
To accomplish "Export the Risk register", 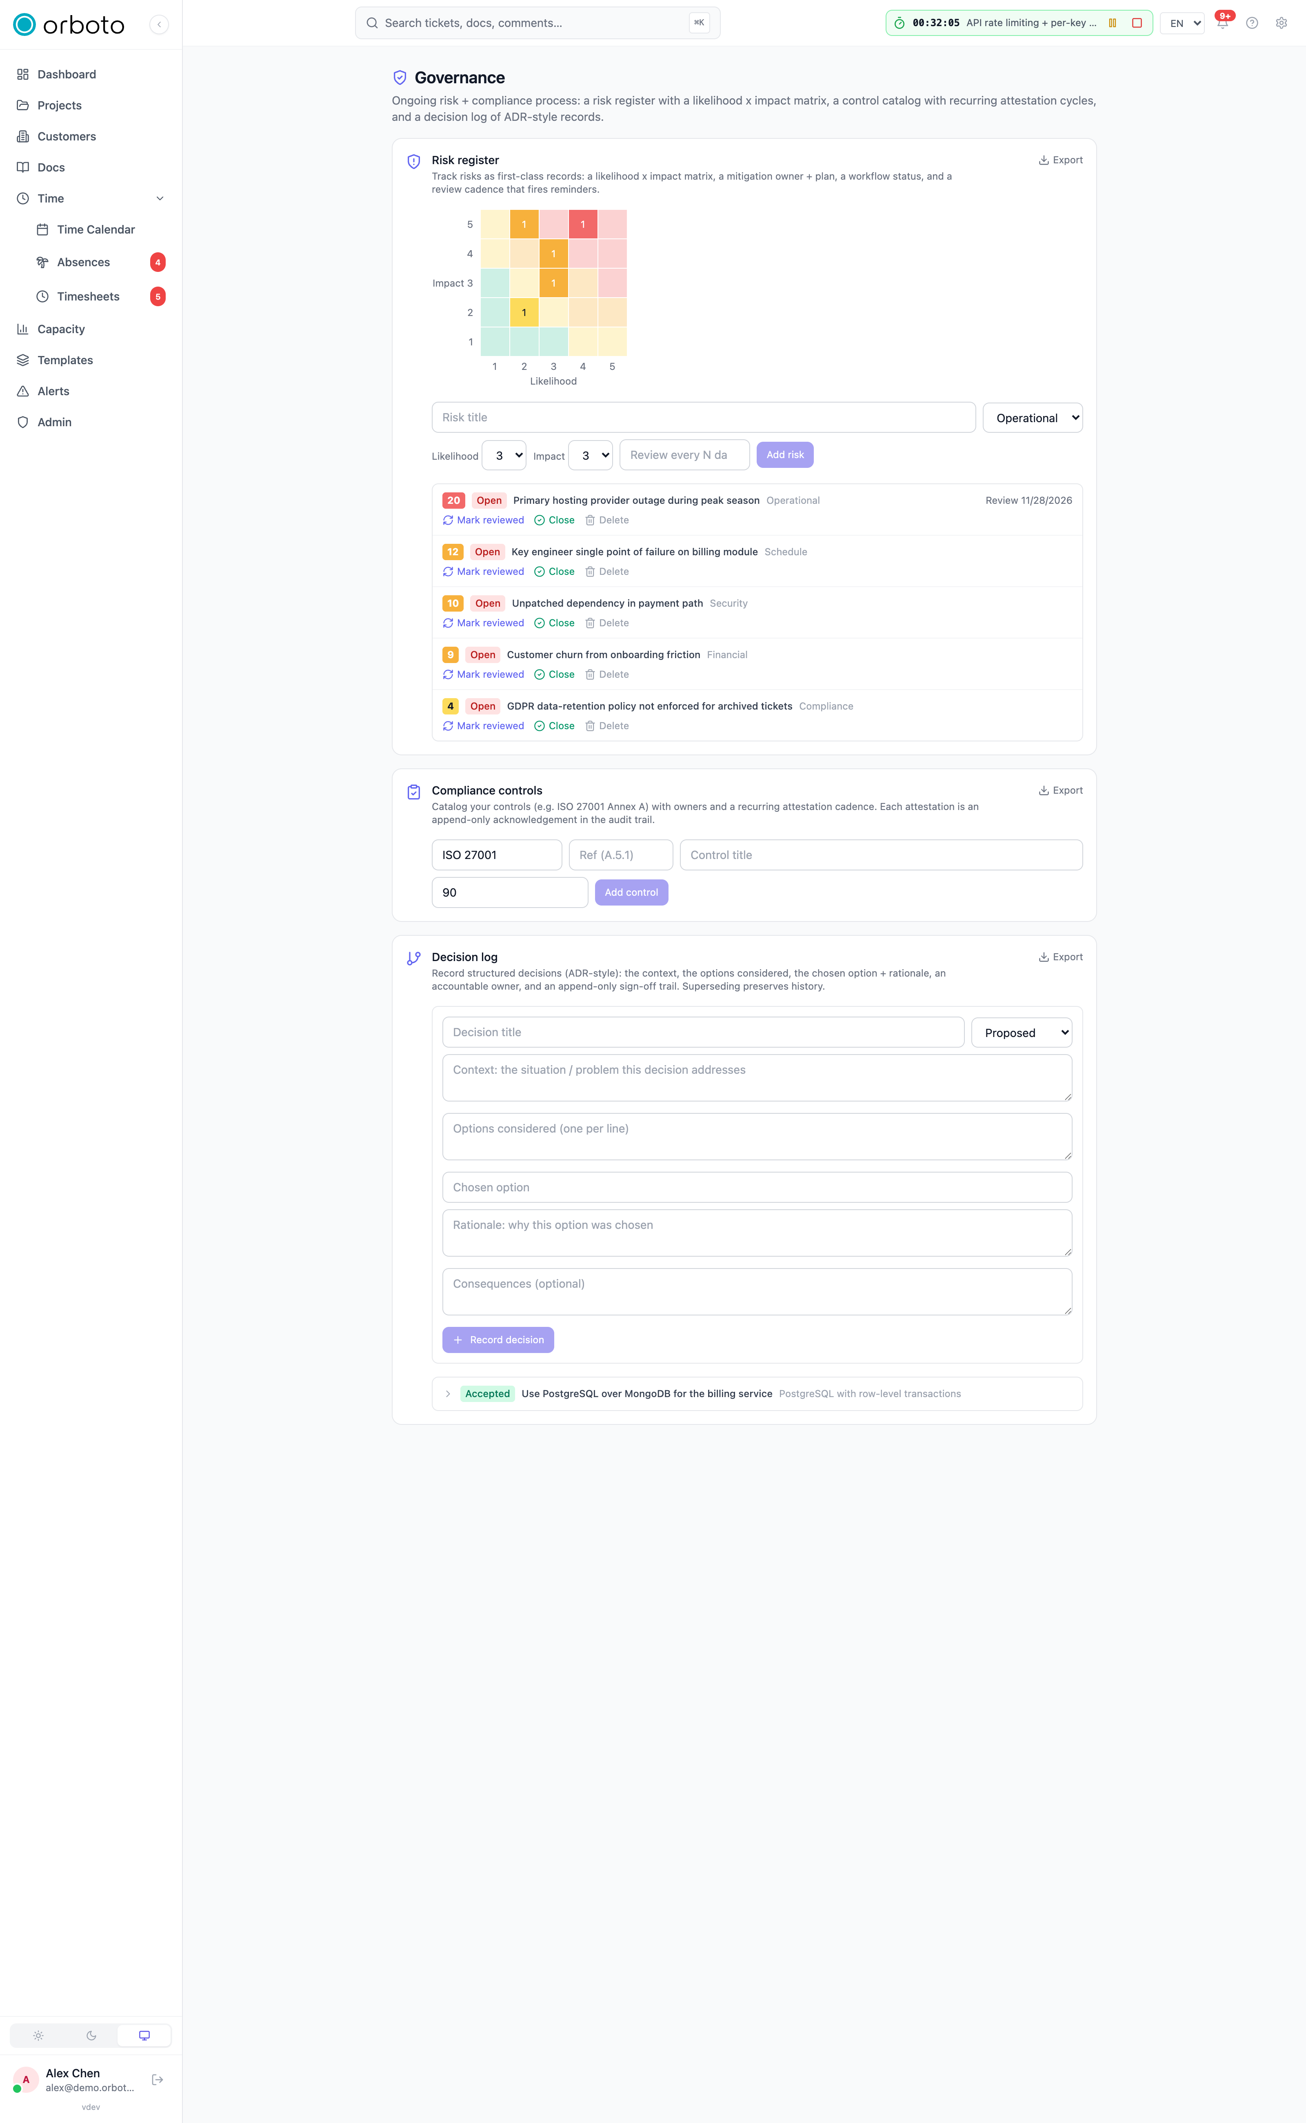I will tap(1060, 160).
